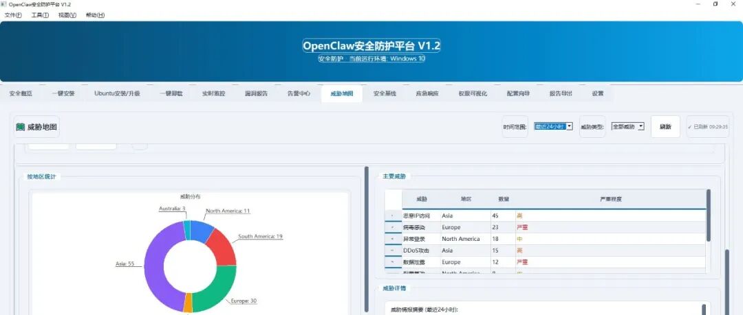Click quantity cell 23 in threat table
The image size is (743, 315).
click(x=503, y=228)
